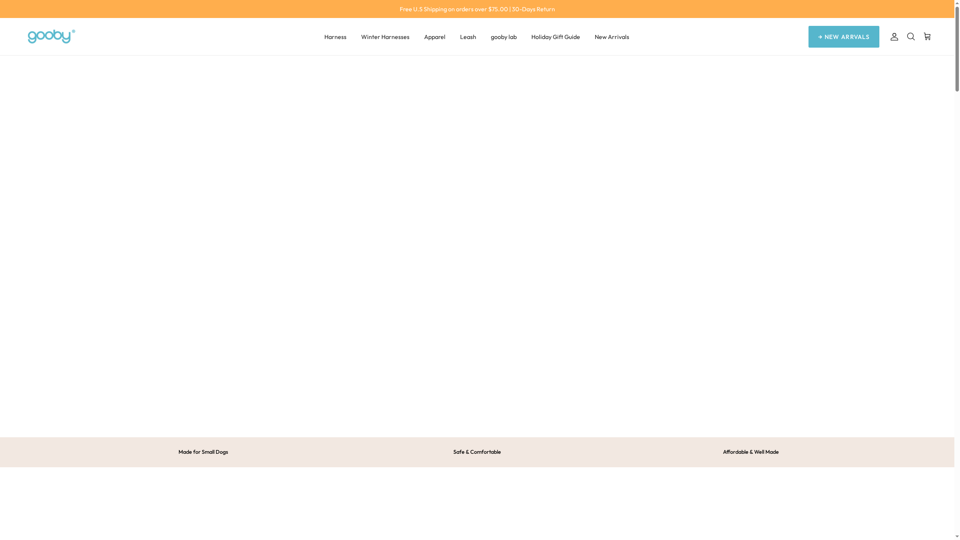The height and width of the screenshot is (540, 960).
Task: Click the Made for Small Dogs label
Action: pyautogui.click(x=203, y=452)
